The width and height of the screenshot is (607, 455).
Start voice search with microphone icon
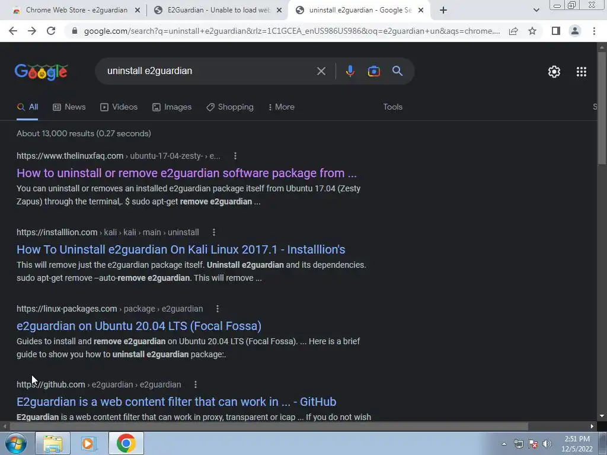coord(350,71)
